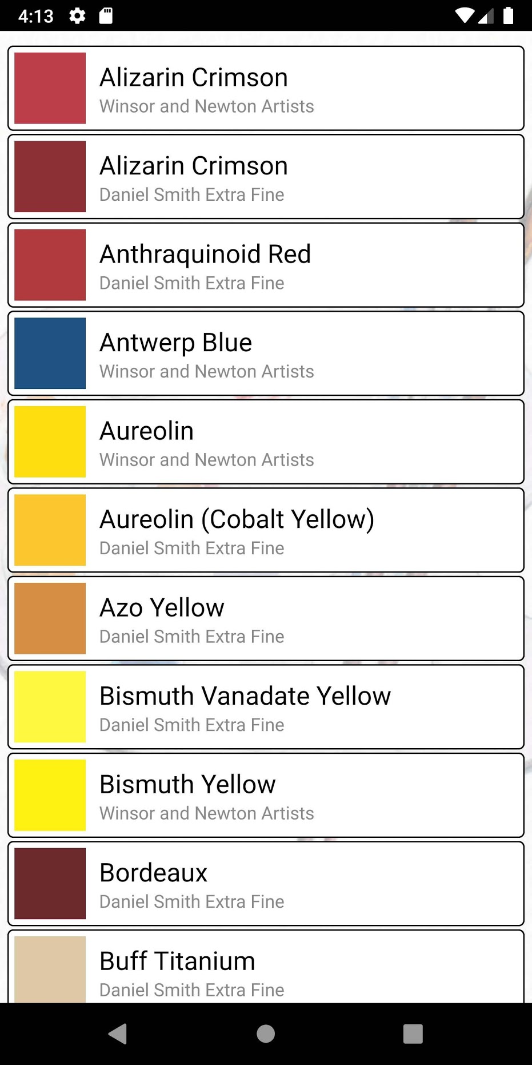Select the Bordeaux dark red swatch

coord(50,884)
